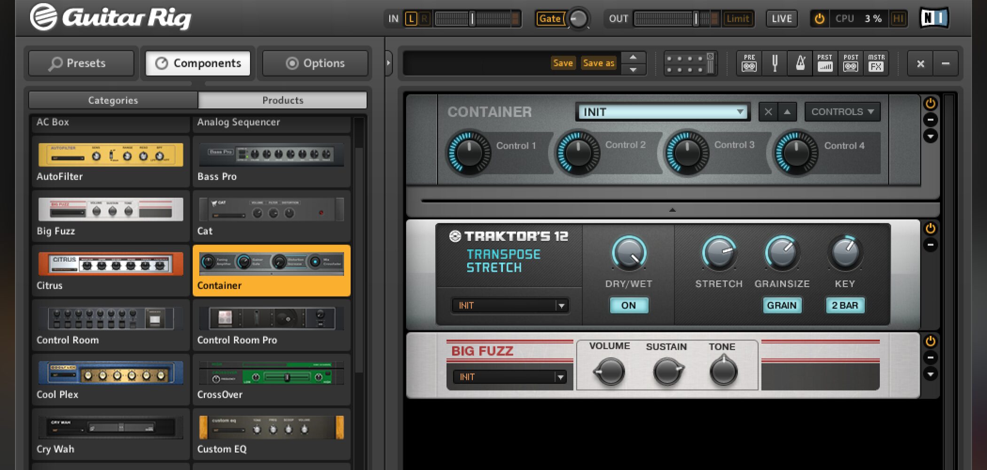Toggle the PRST preset volume module
The width and height of the screenshot is (987, 470).
[x=825, y=63]
